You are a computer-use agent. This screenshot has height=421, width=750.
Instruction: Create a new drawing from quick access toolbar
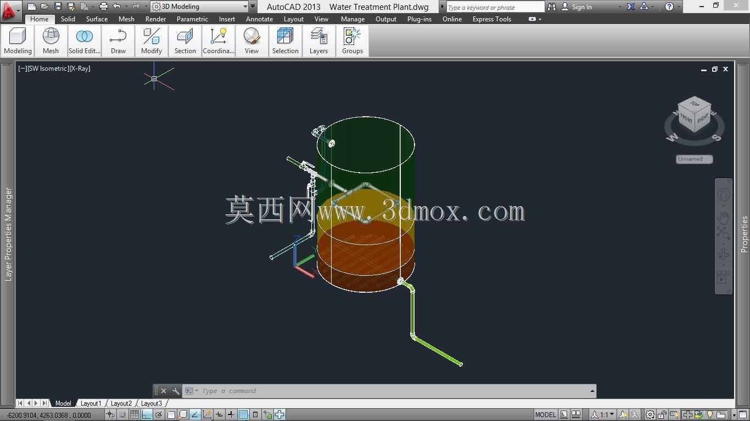point(32,7)
